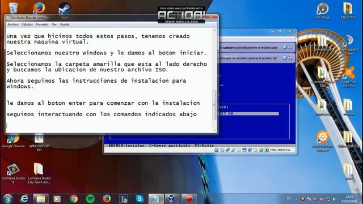
Task: Open the Archivo menu in Notepad
Action: click(13, 24)
